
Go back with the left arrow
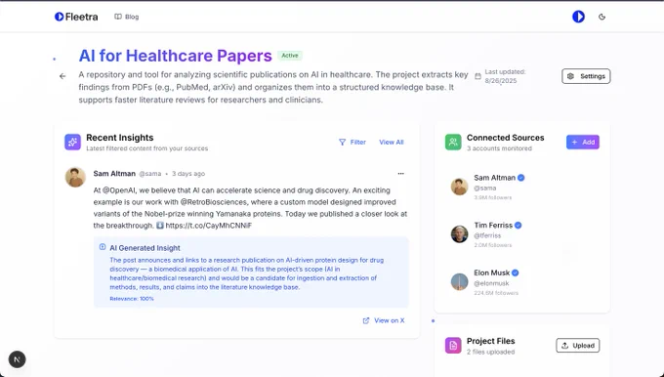(62, 76)
